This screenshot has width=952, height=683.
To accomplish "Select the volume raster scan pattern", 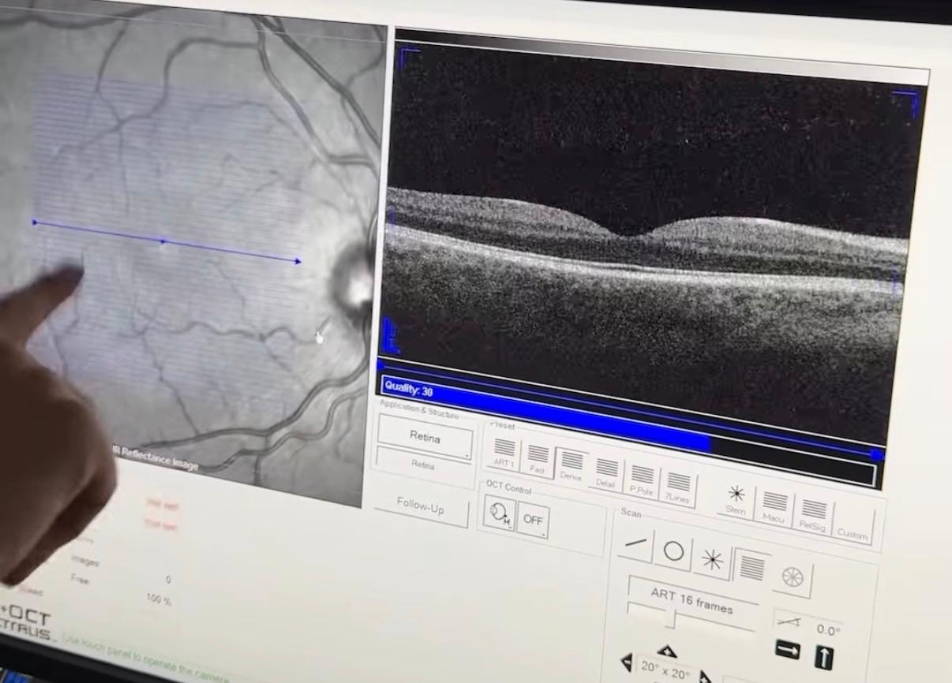I will coord(751,568).
